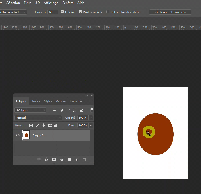The image size is (201, 194).
Task: Click the lock all padlock icon
Action: pyautogui.click(x=56, y=125)
